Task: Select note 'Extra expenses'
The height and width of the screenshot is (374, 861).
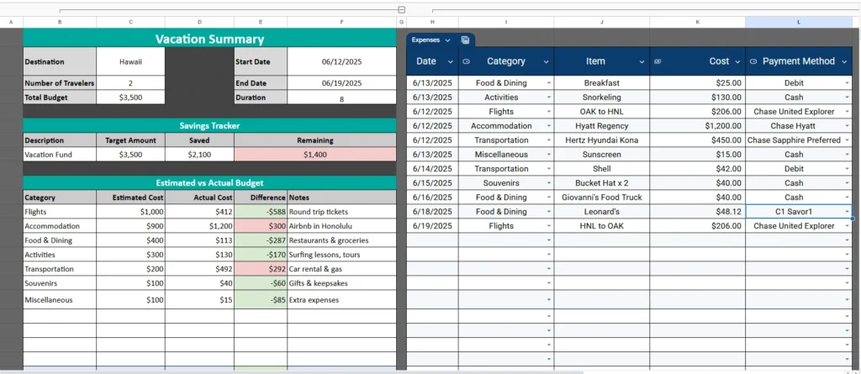Action: [x=341, y=299]
